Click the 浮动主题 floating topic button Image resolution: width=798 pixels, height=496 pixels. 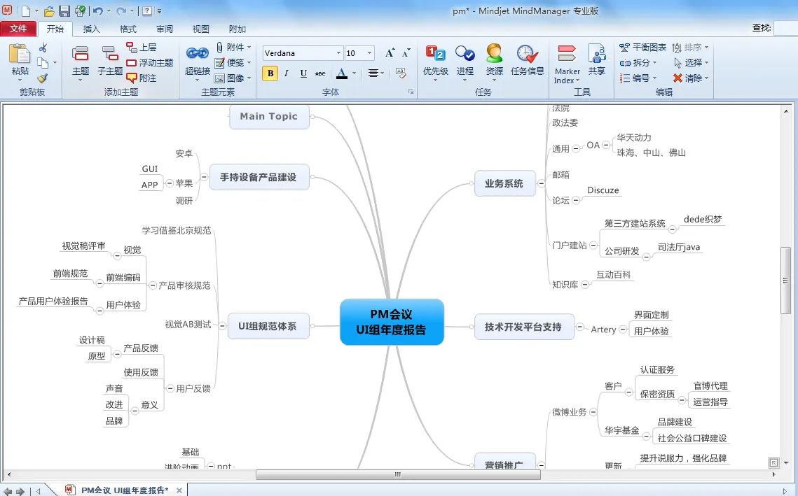pos(150,63)
